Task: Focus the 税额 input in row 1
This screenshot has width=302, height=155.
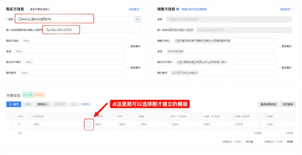Action: (280, 124)
